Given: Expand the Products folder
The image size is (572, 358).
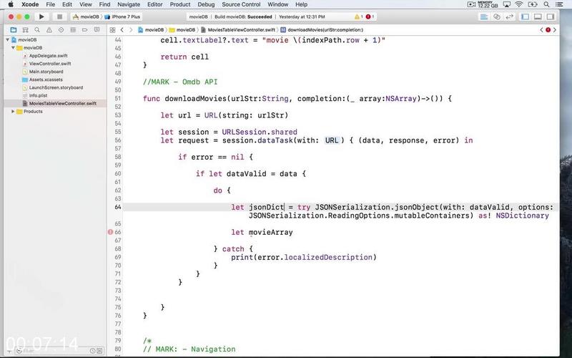Looking at the screenshot, I should click(x=13, y=112).
